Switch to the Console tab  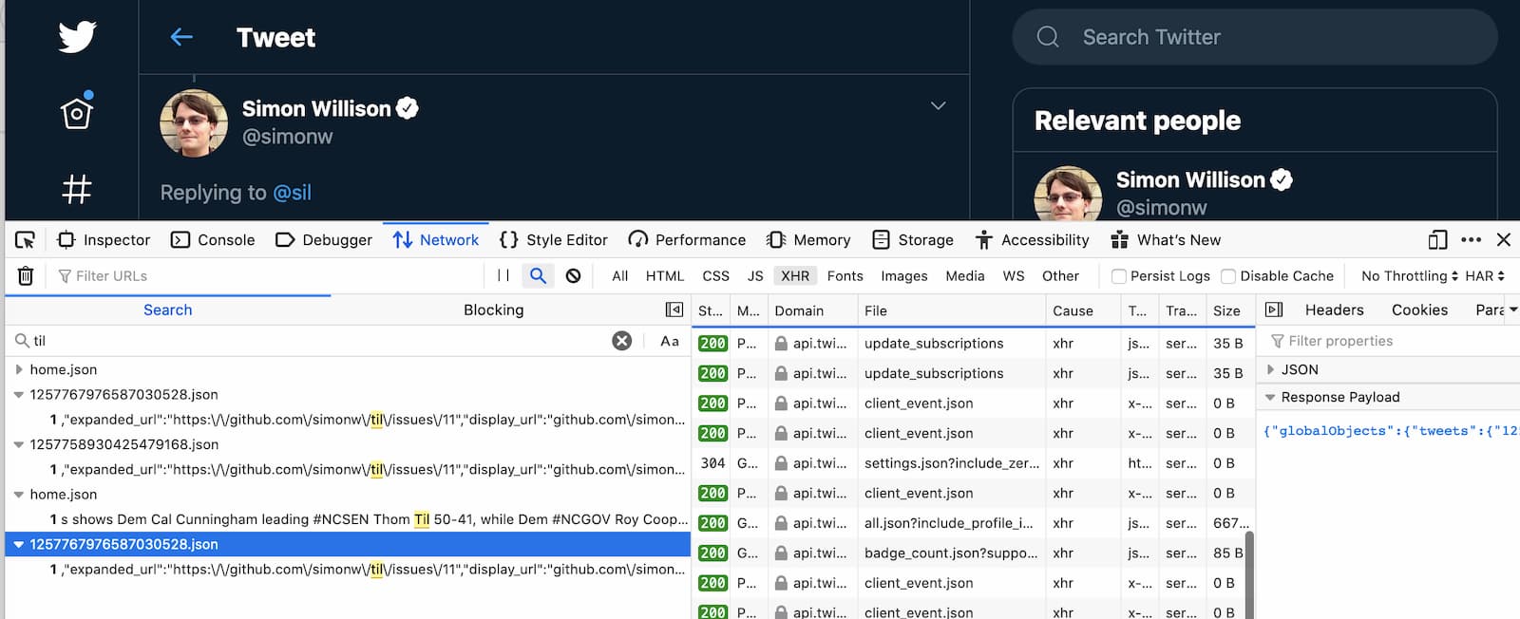pos(213,240)
